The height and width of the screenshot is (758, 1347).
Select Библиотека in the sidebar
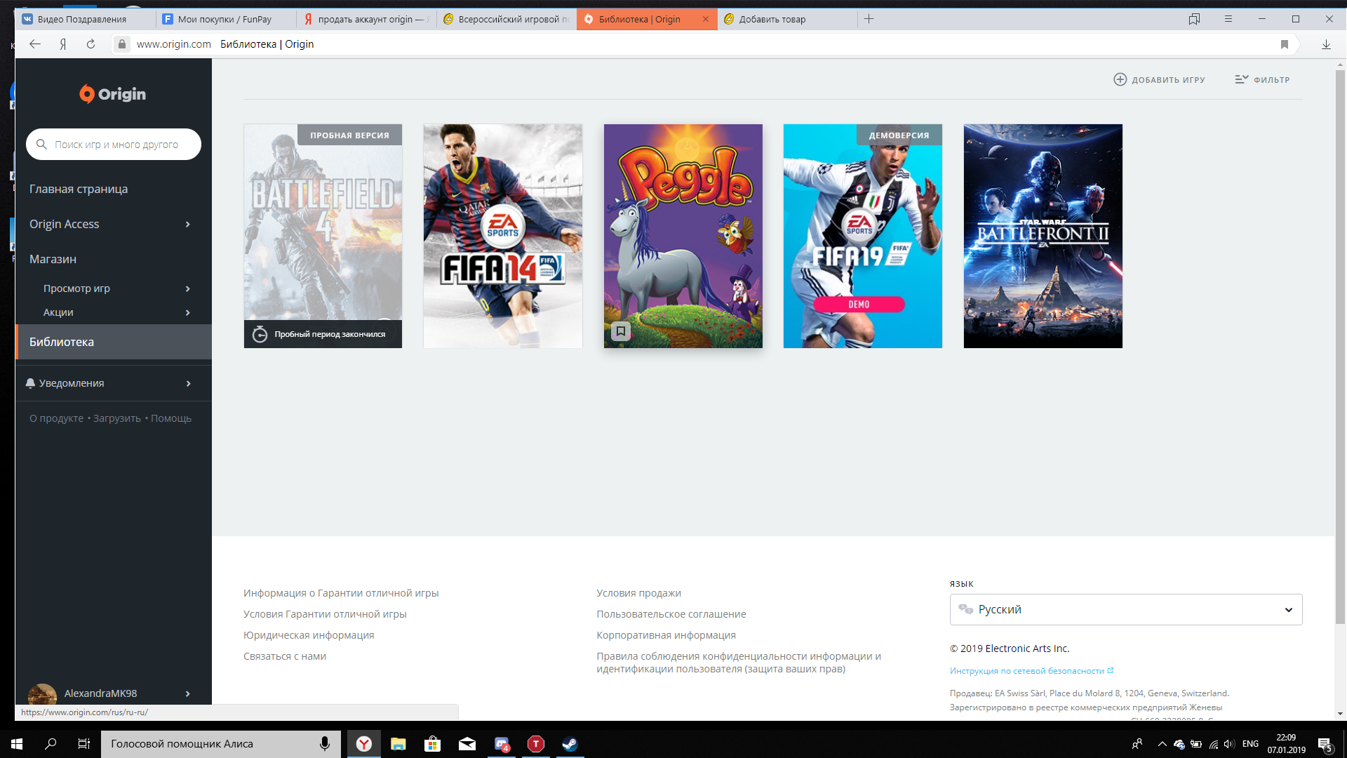pyautogui.click(x=114, y=342)
